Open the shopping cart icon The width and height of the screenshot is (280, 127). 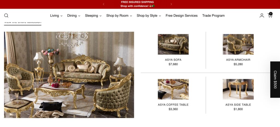pyautogui.click(x=270, y=15)
